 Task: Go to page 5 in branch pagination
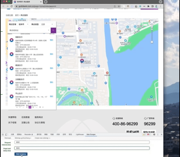33,107
